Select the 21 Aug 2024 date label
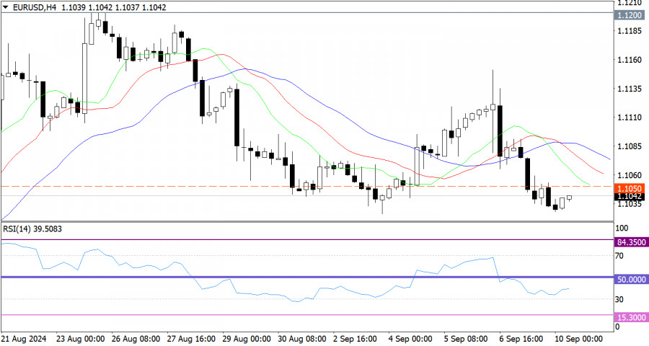Viewport: 649px width, 346px height. 24,339
